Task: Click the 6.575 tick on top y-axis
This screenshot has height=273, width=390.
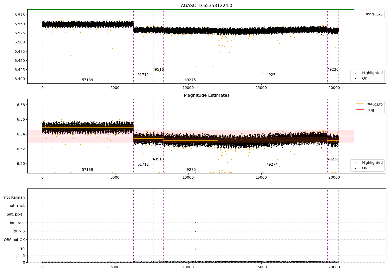Action: point(19,15)
